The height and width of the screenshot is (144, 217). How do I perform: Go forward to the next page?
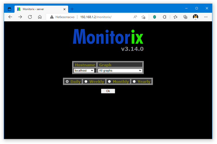pos(20,17)
